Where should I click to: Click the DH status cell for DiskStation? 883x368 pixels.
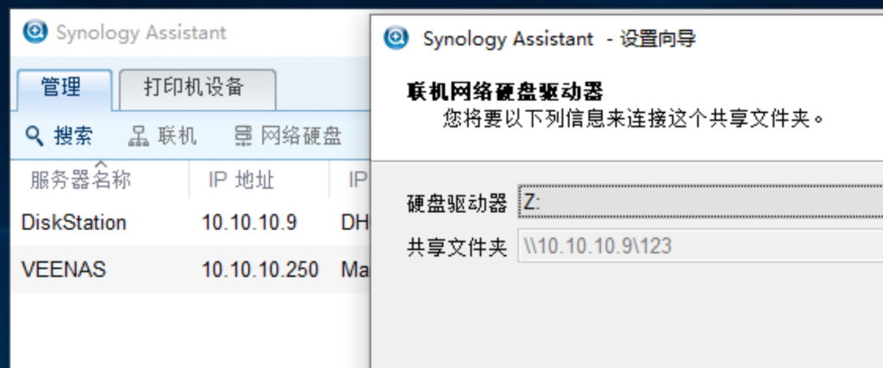[354, 222]
